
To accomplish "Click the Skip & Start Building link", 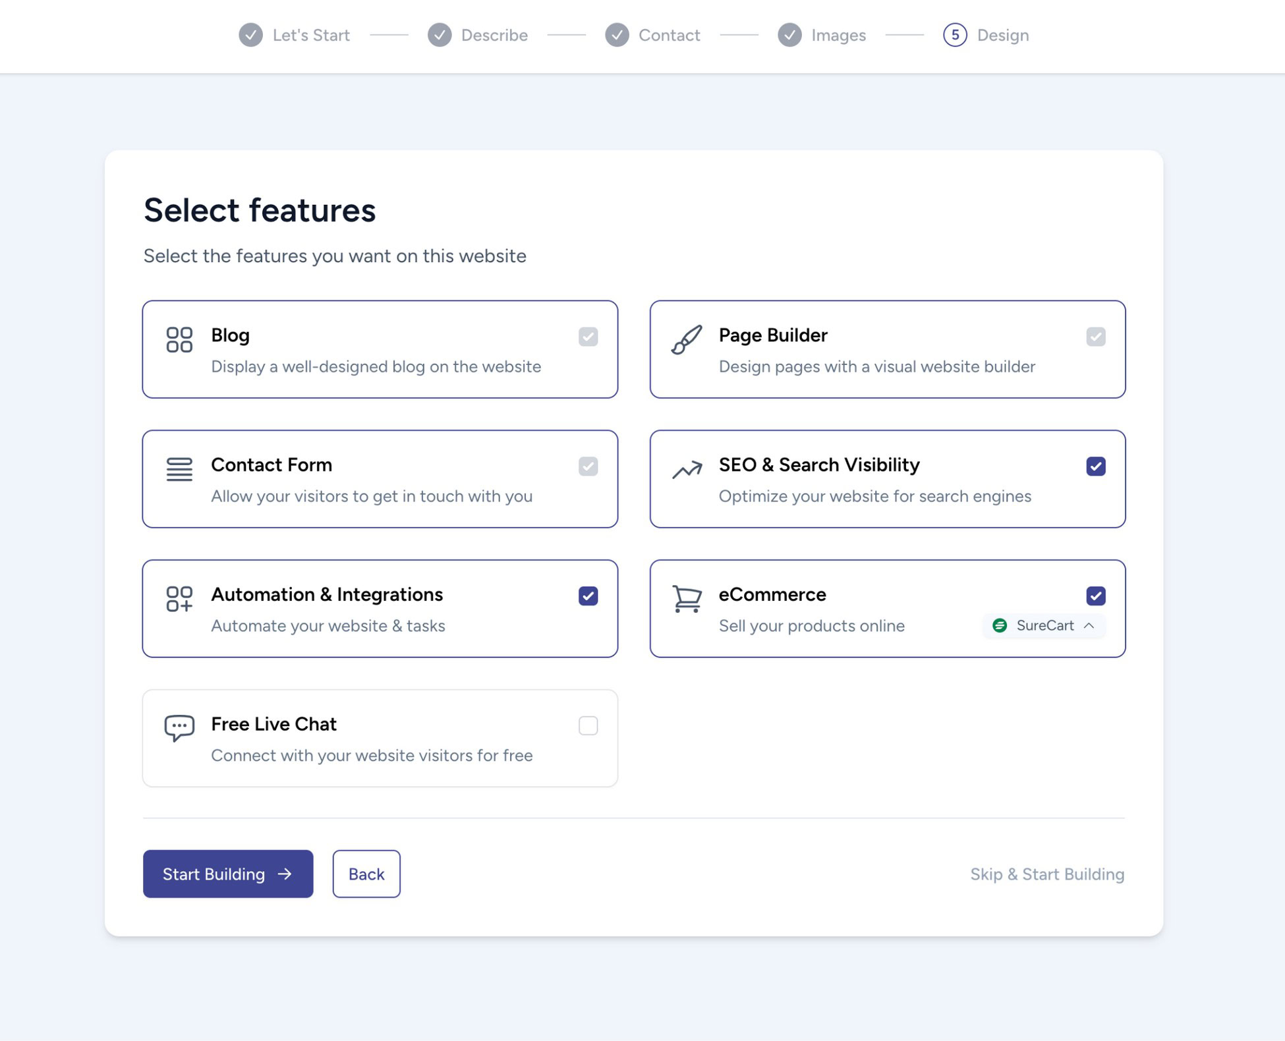I will tap(1046, 874).
